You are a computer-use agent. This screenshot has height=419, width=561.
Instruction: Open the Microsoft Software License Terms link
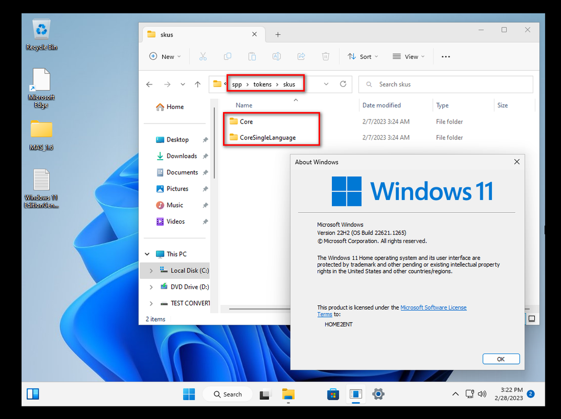click(x=433, y=307)
